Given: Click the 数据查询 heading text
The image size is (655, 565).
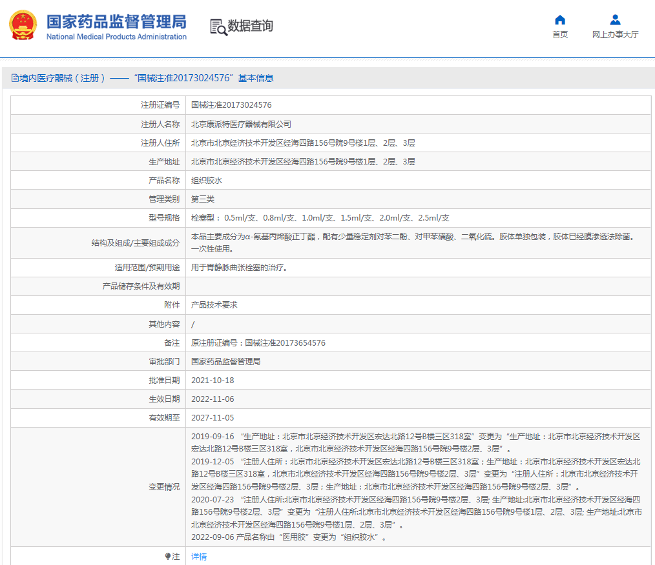Looking at the screenshot, I should [x=250, y=26].
